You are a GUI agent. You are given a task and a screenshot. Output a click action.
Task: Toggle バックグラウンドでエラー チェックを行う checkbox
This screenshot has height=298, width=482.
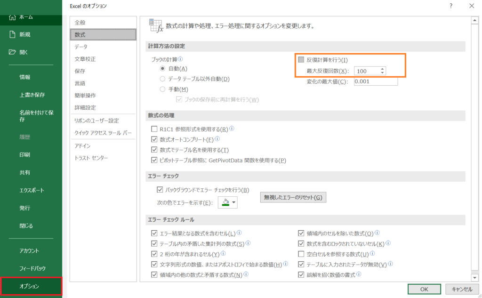pyautogui.click(x=160, y=190)
